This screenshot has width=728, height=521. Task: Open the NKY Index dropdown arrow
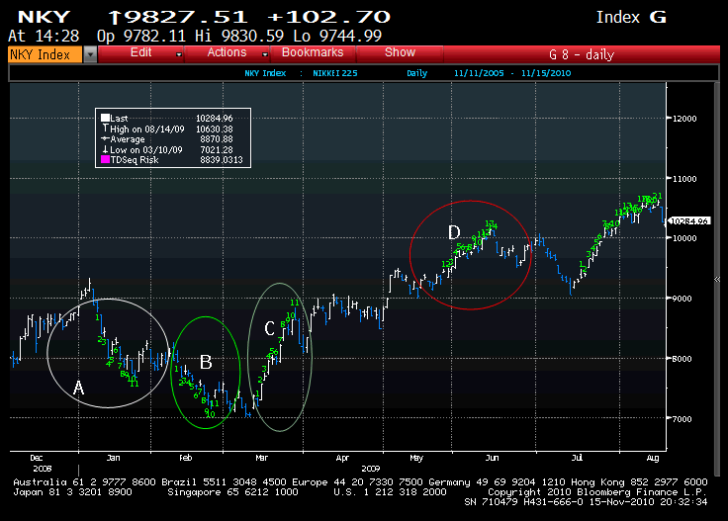(x=91, y=54)
